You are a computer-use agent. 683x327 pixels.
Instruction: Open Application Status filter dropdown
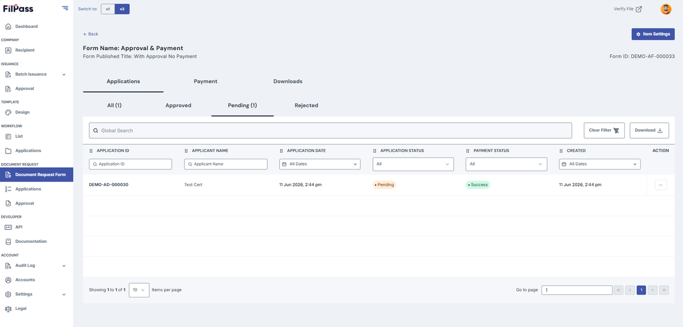413,164
